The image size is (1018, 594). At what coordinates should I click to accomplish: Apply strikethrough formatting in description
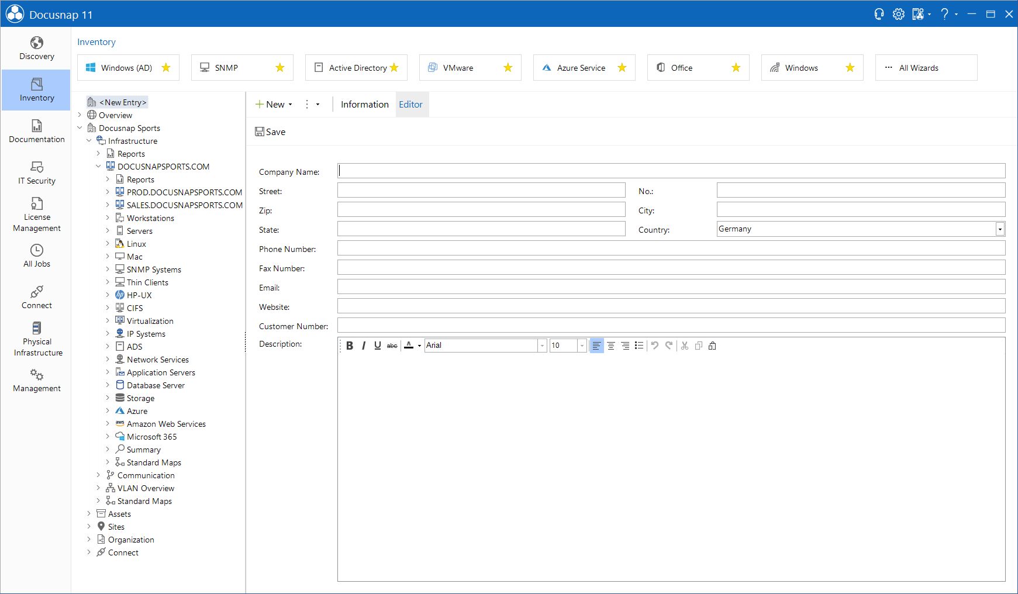click(392, 346)
